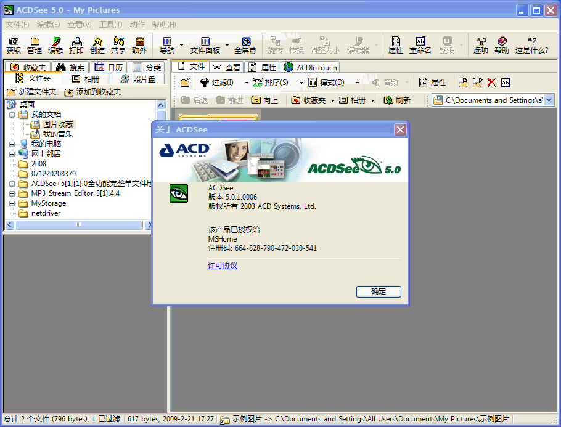Open the 编辑 (Edit) menu
The image size is (561, 427).
[x=48, y=24]
